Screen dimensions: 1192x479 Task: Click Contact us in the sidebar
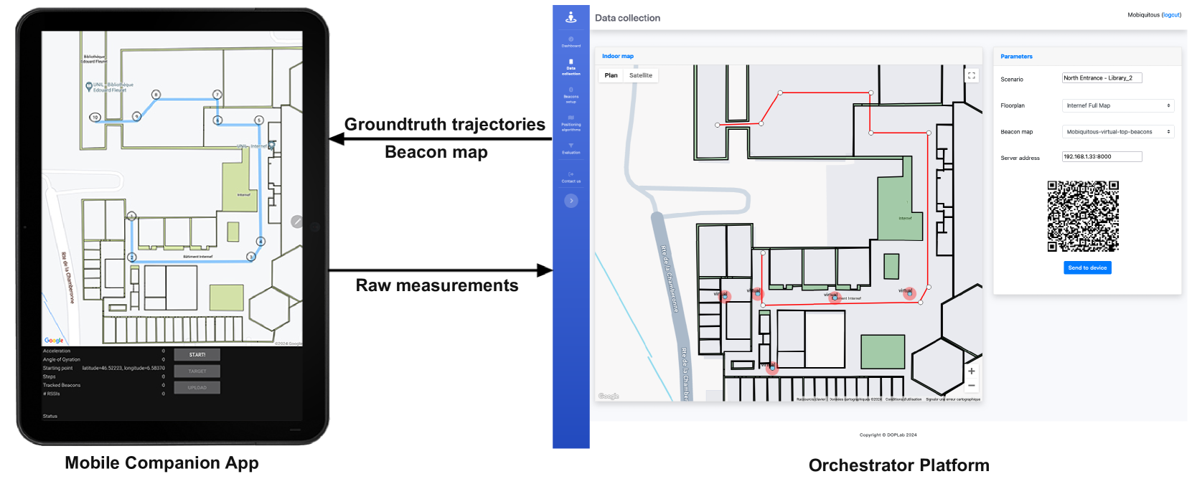571,177
